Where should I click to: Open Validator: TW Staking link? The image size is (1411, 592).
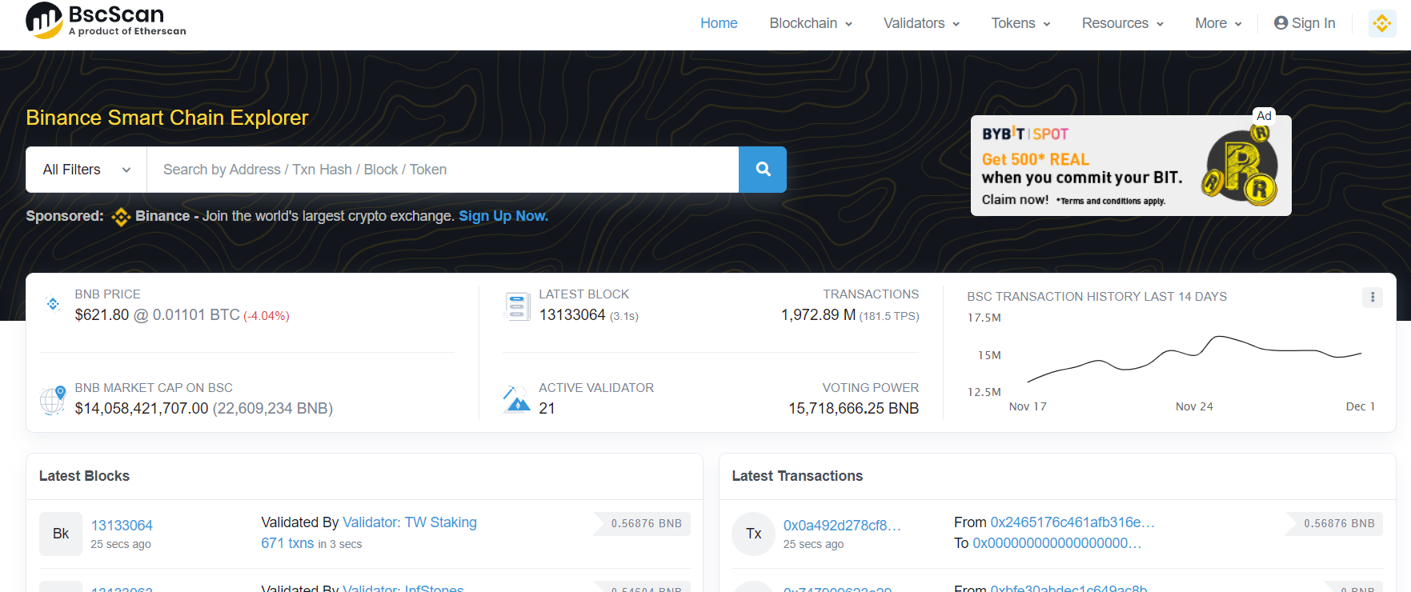pos(410,522)
